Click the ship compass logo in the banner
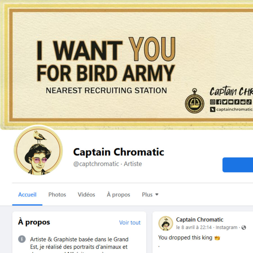Image resolution: width=253 pixels, height=253 pixels. pos(195,101)
